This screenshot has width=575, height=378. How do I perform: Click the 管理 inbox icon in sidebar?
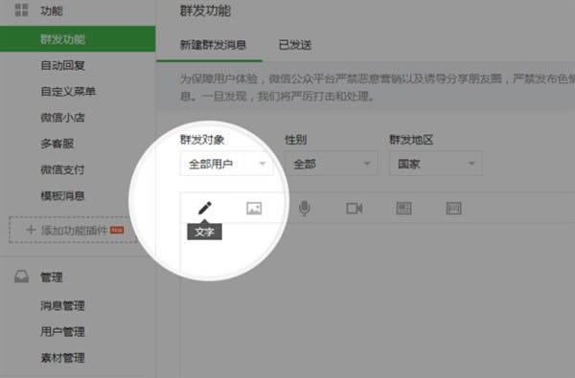pyautogui.click(x=21, y=277)
